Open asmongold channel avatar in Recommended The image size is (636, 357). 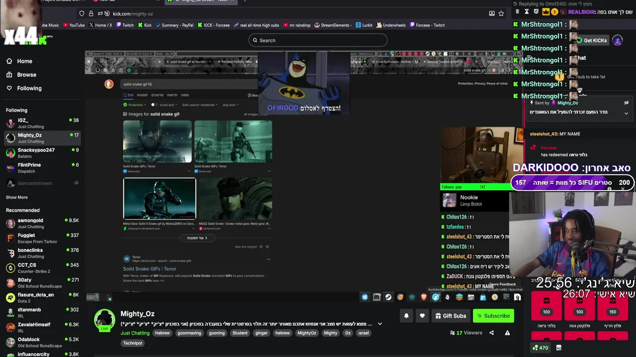tap(10, 223)
